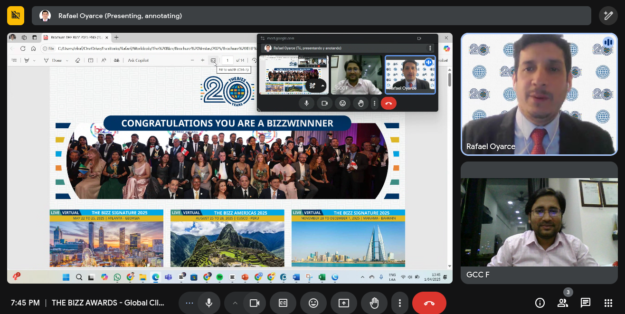The height and width of the screenshot is (314, 625).
Task: Turn off the camera in main Meet bar
Action: [255, 303]
